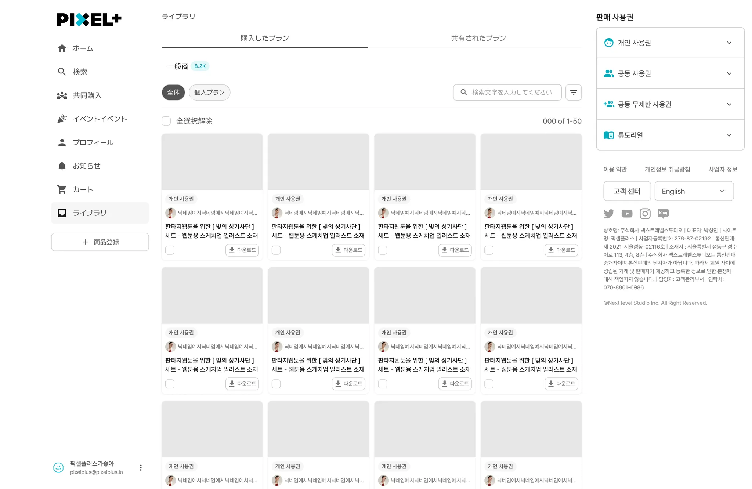The image size is (752, 489).
Task: Click 고객 센터 customer center button
Action: click(x=627, y=191)
